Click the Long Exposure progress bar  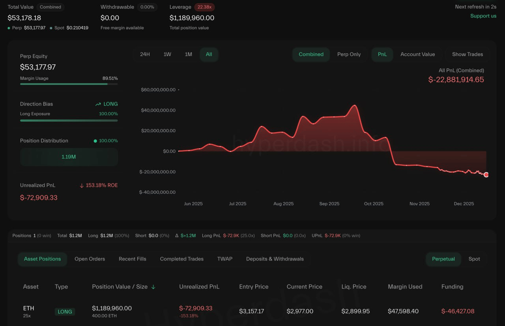[69, 120]
